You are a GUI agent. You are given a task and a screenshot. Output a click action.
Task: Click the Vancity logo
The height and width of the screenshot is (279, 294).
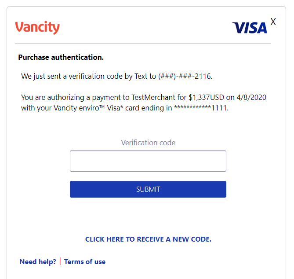37,27
